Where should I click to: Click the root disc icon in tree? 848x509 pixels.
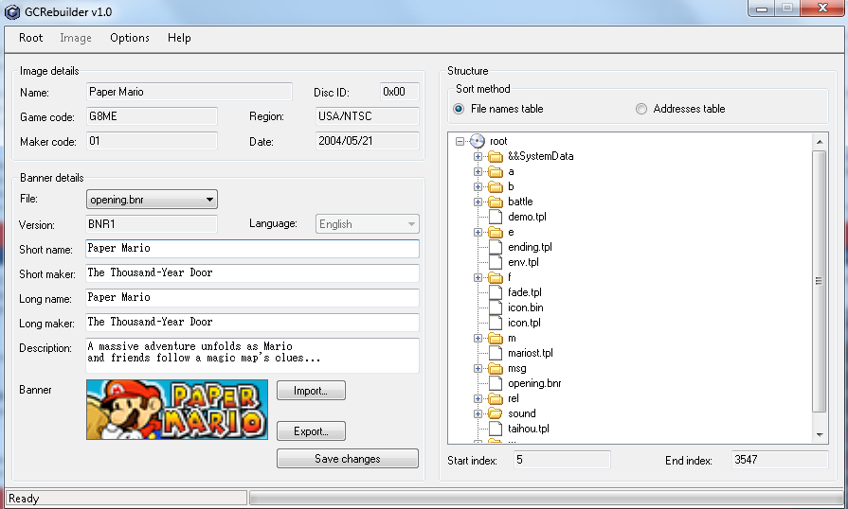477,141
